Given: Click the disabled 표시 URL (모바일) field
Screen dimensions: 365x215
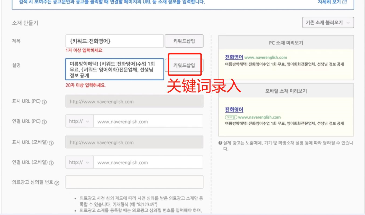Looking at the screenshot, I should tap(134, 142).
